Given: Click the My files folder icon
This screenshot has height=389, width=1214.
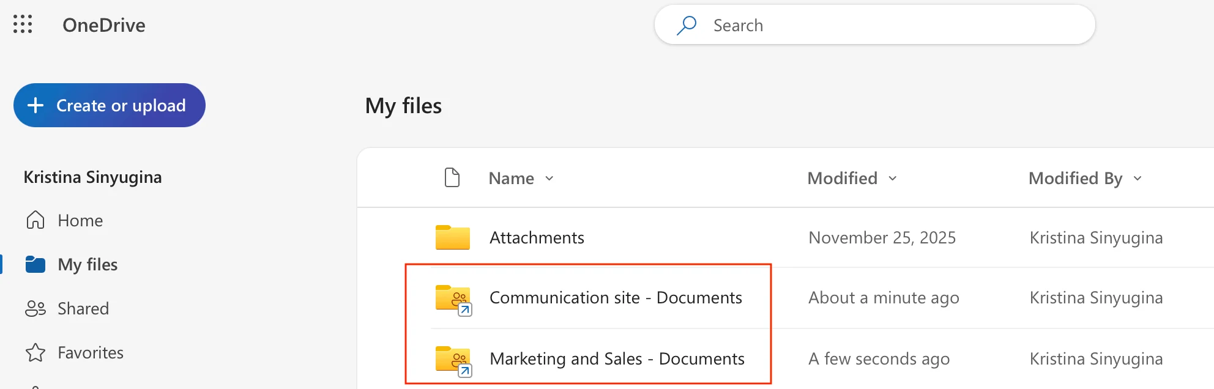Looking at the screenshot, I should tap(35, 264).
